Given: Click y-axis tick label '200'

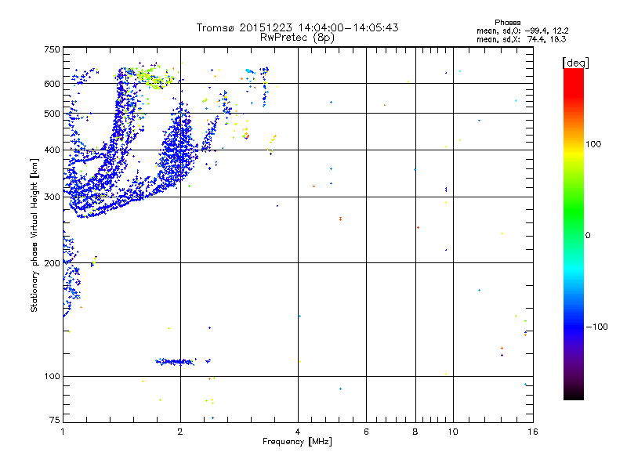Looking at the screenshot, I should 52,263.
